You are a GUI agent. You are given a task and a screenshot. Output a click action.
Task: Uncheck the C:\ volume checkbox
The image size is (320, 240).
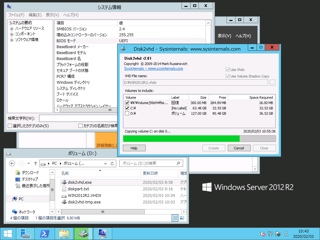127,108
